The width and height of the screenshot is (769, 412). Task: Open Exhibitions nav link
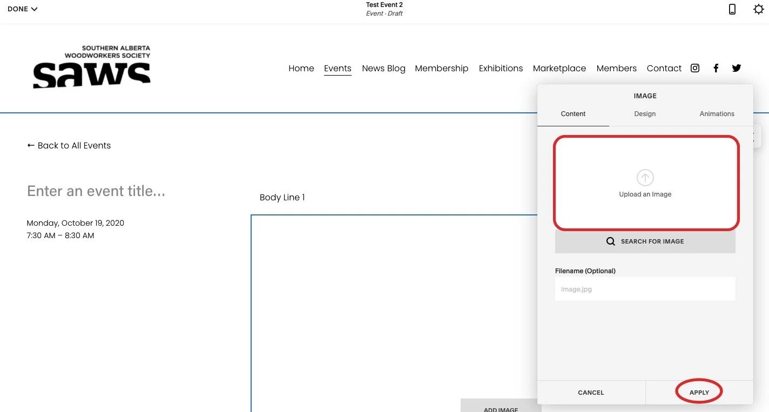(501, 69)
